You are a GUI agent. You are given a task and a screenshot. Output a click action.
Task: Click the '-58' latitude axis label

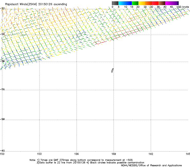(2, 119)
